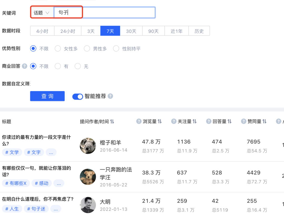Open author 一只奔跑的法学汪 name
284x216 pixels.
116,173
